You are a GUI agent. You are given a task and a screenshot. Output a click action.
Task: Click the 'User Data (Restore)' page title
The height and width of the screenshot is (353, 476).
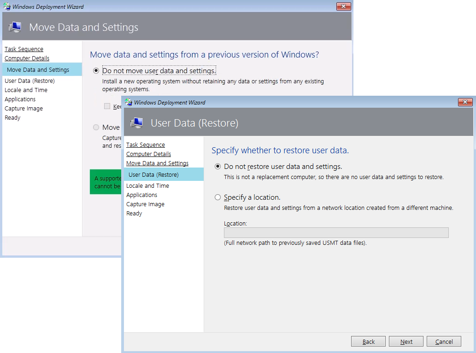(x=194, y=123)
